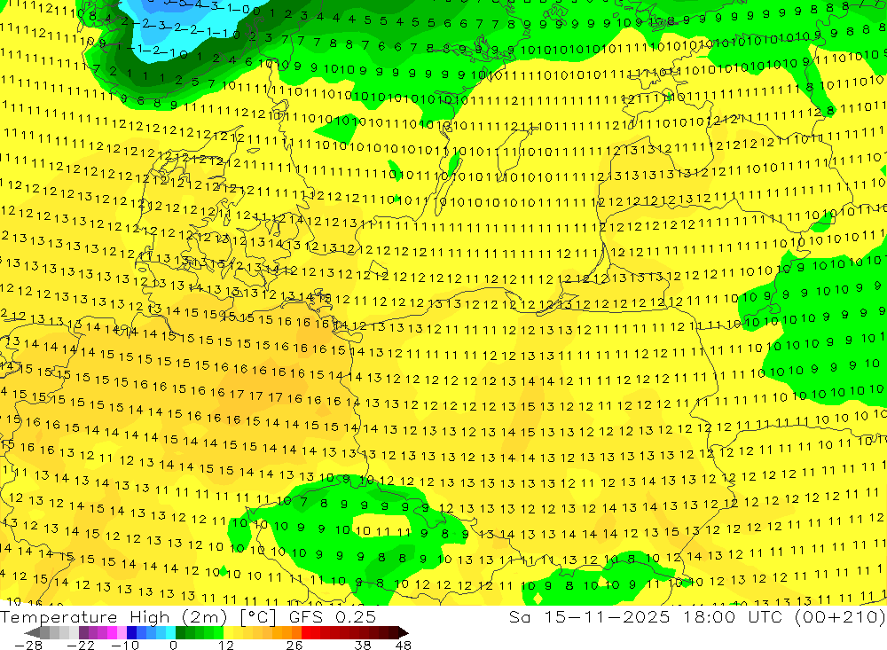
Task: Click the '12' legend label under colorbar
Action: pos(226,645)
